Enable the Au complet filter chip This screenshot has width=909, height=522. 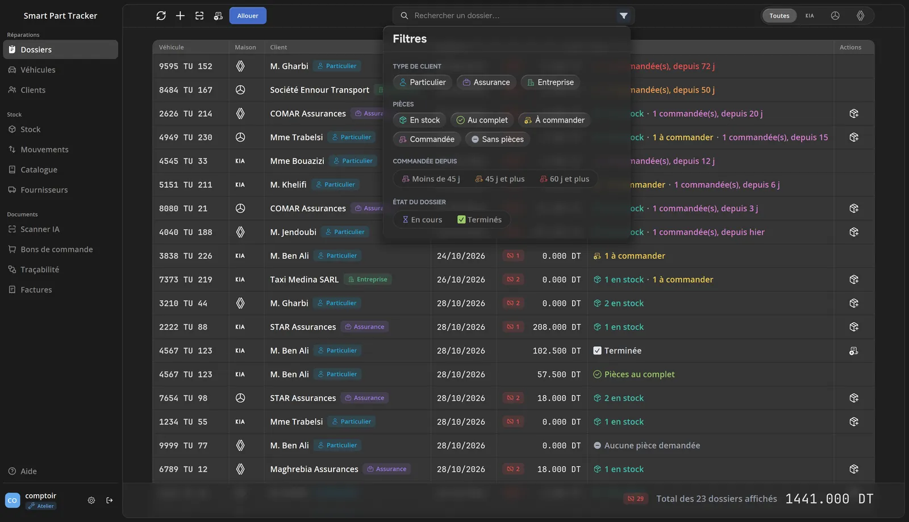(x=482, y=120)
